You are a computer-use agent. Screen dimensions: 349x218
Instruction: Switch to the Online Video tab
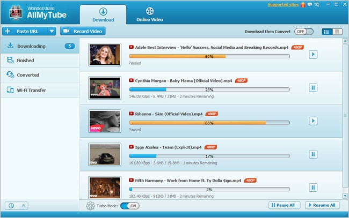click(x=150, y=14)
